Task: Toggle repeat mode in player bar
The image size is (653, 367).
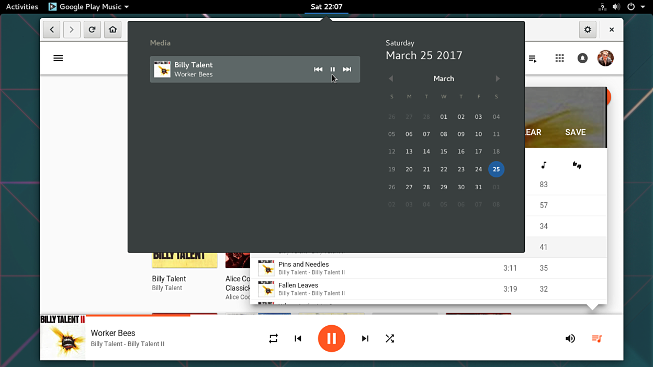Action: tap(273, 339)
